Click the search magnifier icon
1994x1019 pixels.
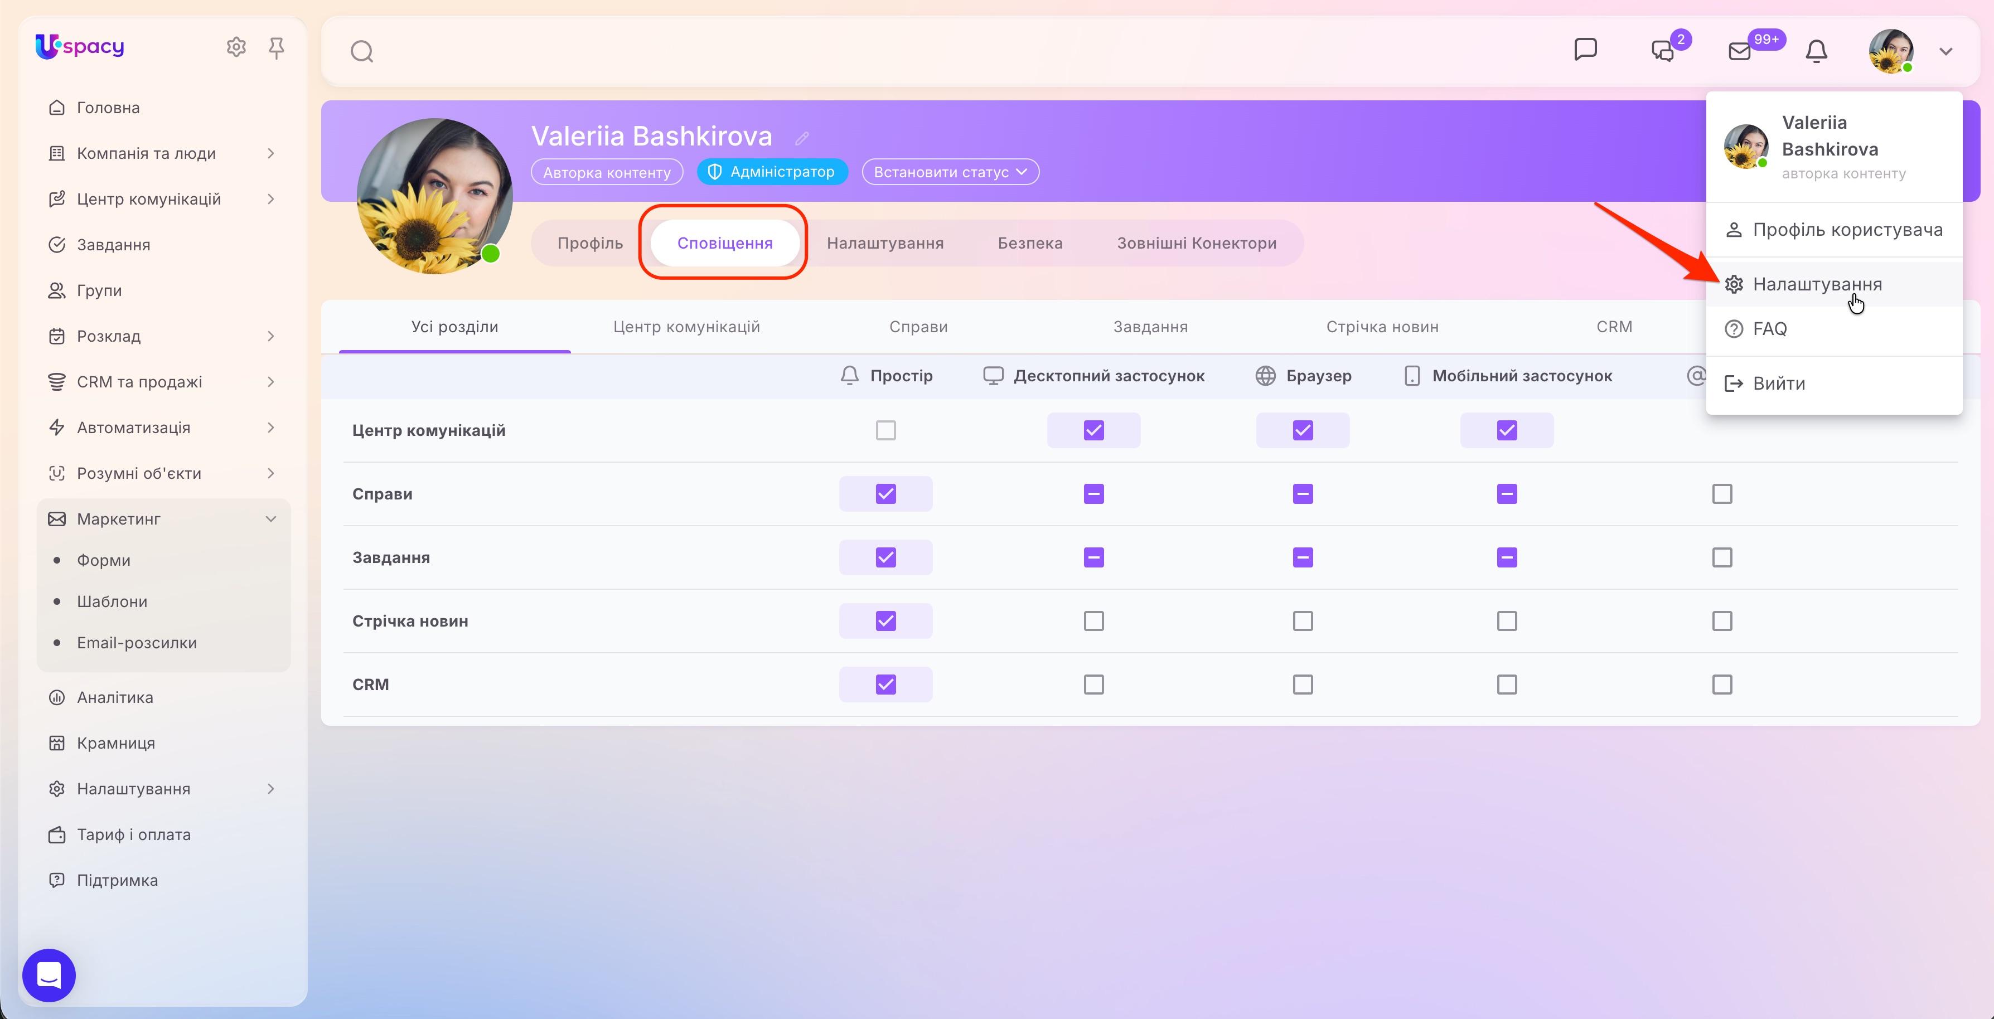pos(361,52)
